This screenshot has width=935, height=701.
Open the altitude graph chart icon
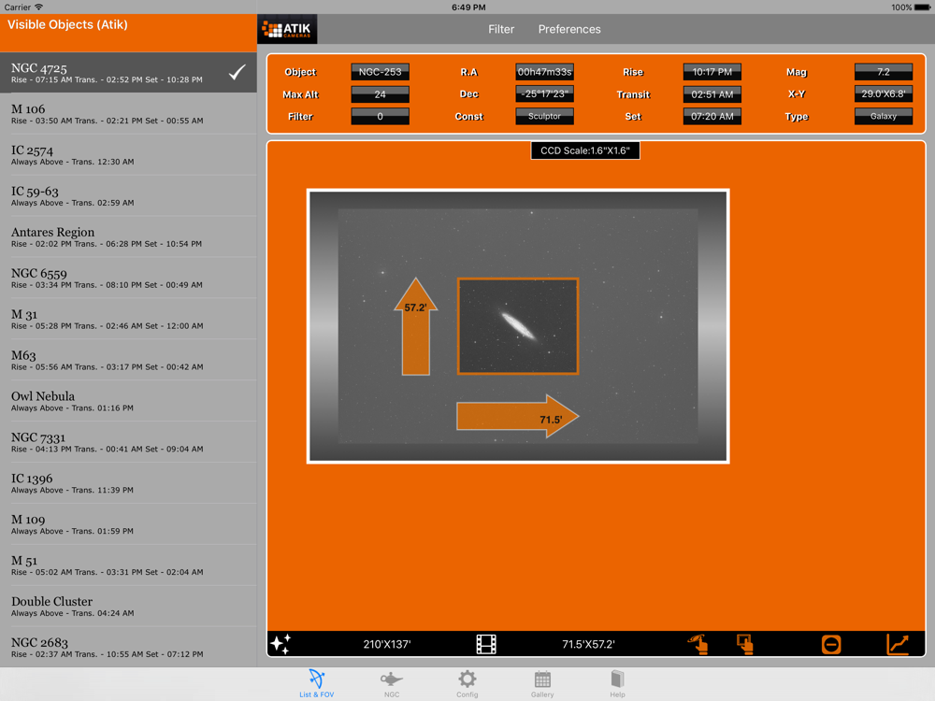point(898,644)
